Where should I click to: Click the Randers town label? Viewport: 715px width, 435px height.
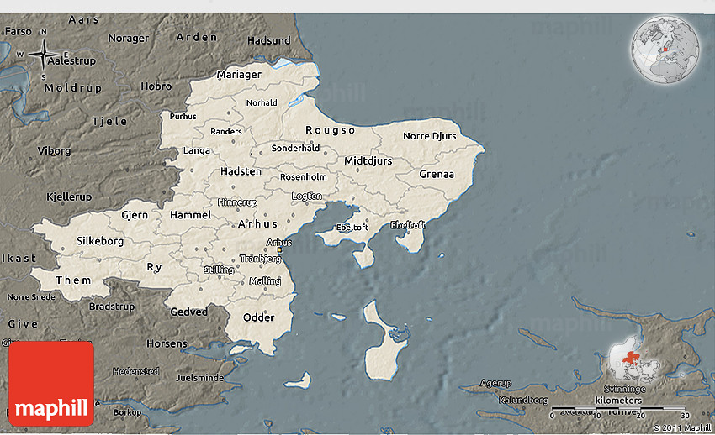[x=225, y=132]
